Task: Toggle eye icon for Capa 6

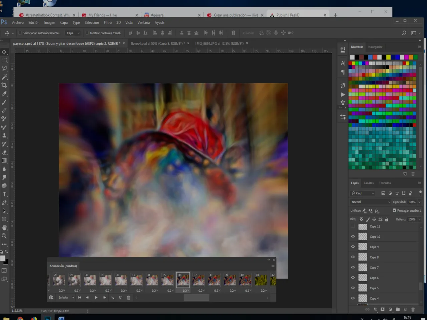Action: 353,278
